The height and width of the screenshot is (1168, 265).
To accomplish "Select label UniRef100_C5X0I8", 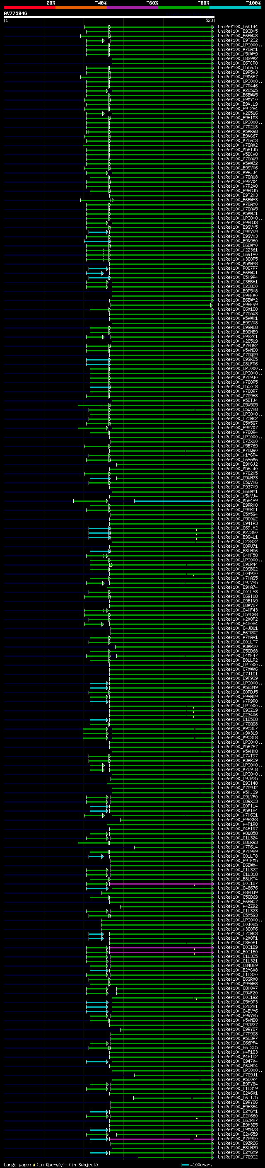I will (238, 387).
